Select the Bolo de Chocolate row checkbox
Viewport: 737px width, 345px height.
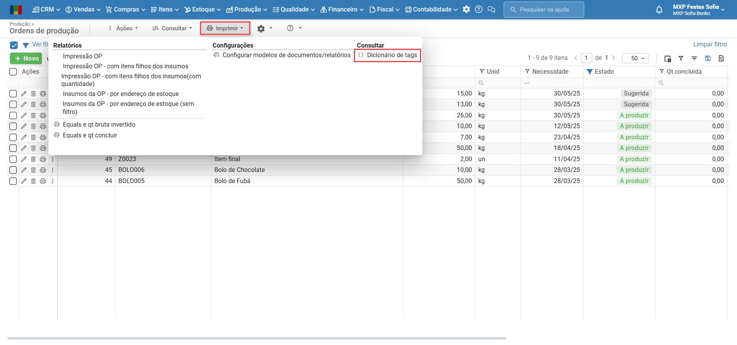point(13,170)
